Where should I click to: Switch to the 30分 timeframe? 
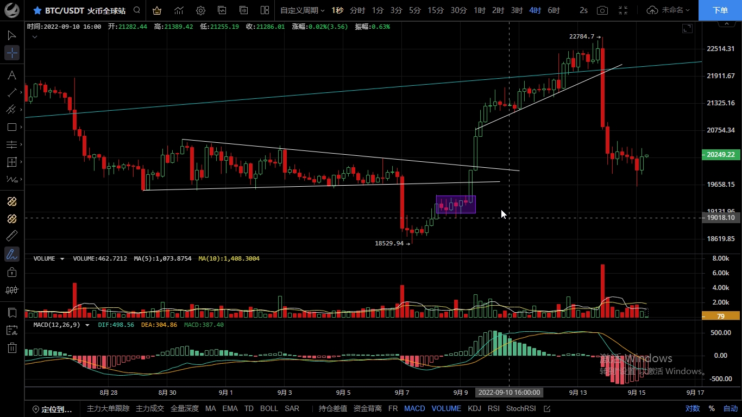click(458, 10)
